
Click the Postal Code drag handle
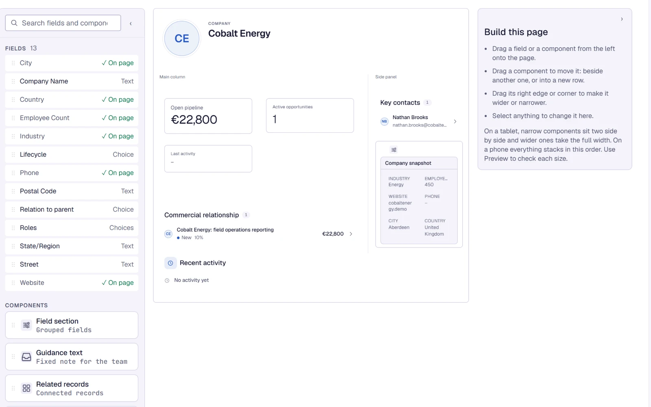(x=13, y=191)
